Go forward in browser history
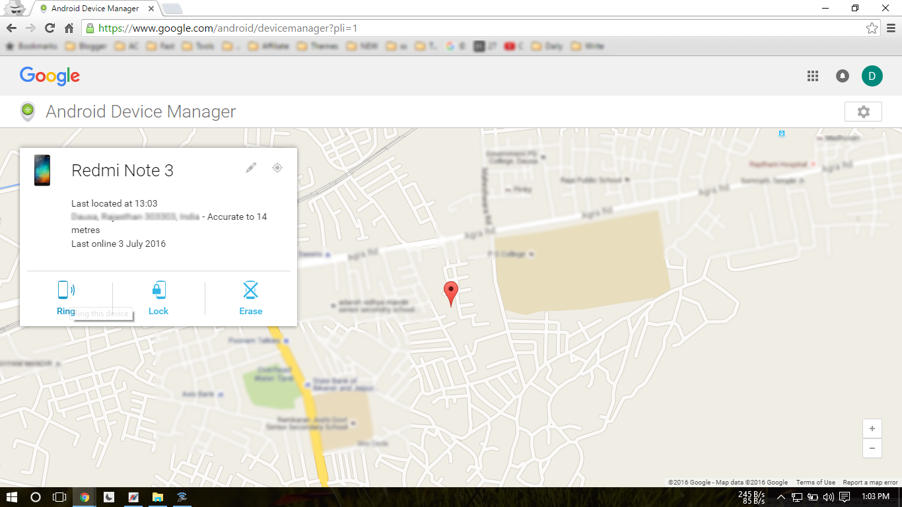 (30, 28)
